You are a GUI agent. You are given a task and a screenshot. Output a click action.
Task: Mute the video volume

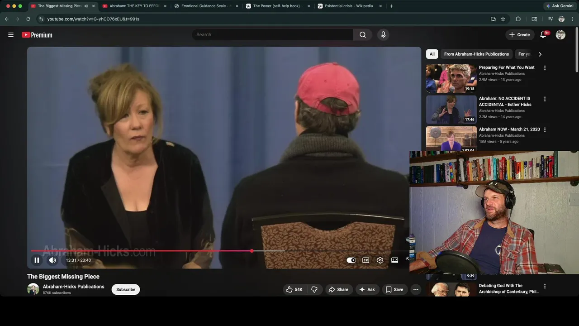[x=52, y=260]
